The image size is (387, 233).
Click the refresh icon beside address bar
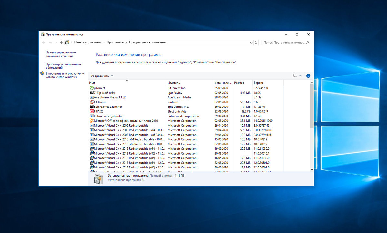click(x=256, y=42)
